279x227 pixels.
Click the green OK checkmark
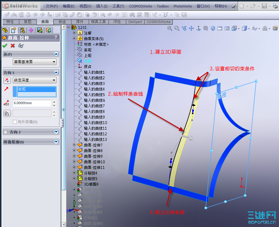5,45
